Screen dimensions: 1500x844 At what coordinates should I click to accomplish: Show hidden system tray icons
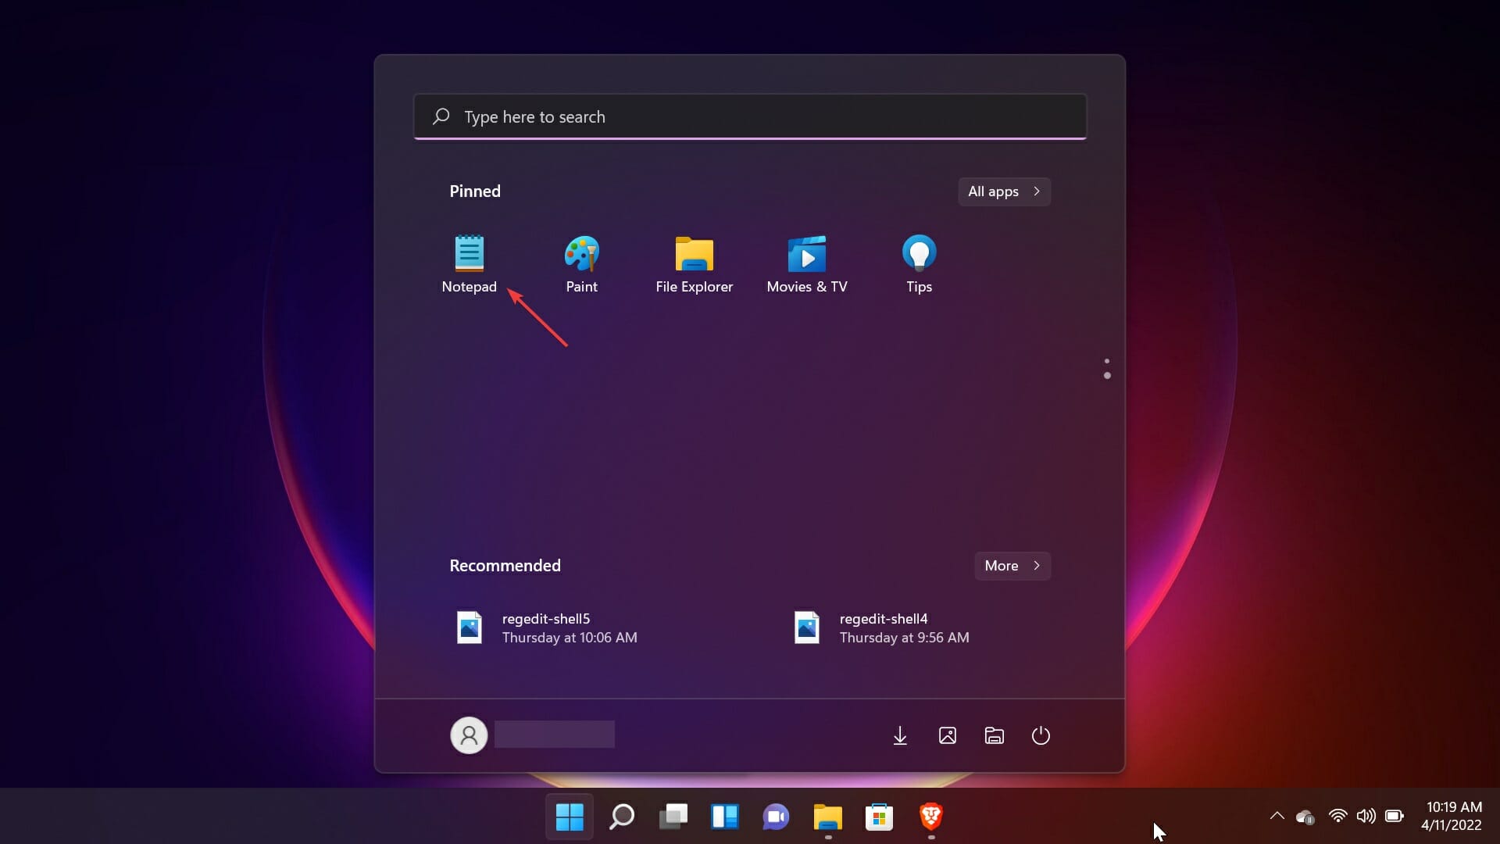pyautogui.click(x=1277, y=816)
